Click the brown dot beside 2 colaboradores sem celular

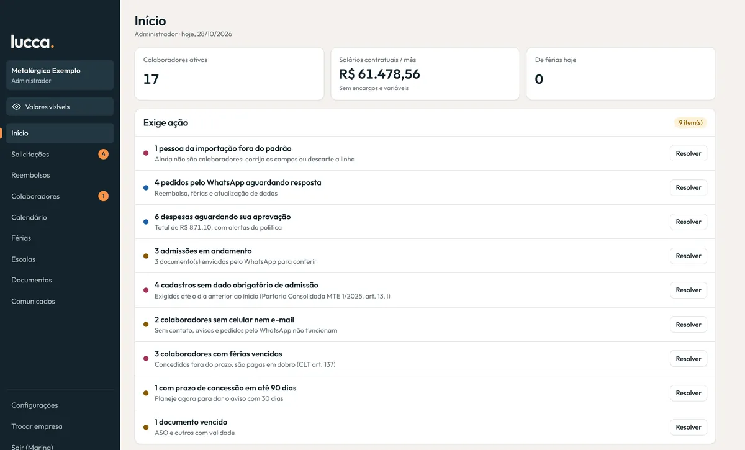click(146, 325)
